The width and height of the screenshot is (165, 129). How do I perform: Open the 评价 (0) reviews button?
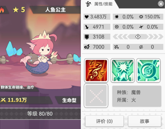(104, 121)
